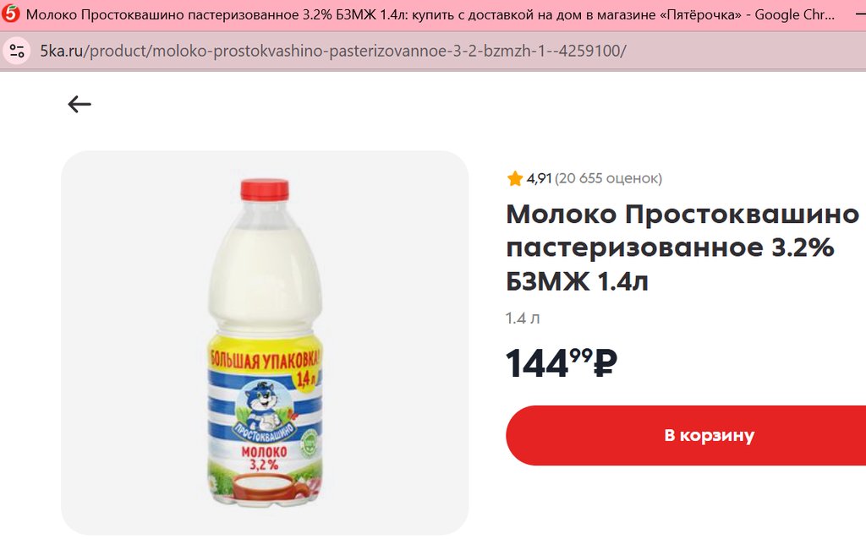Open the 20 655 оценок reviews link
This screenshot has width=866, height=539.
608,178
